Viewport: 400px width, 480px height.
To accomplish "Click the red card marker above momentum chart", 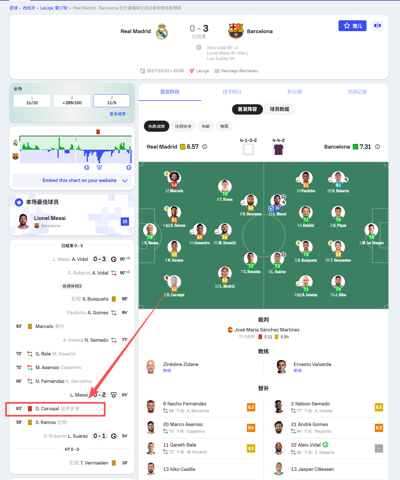I will pos(98,132).
